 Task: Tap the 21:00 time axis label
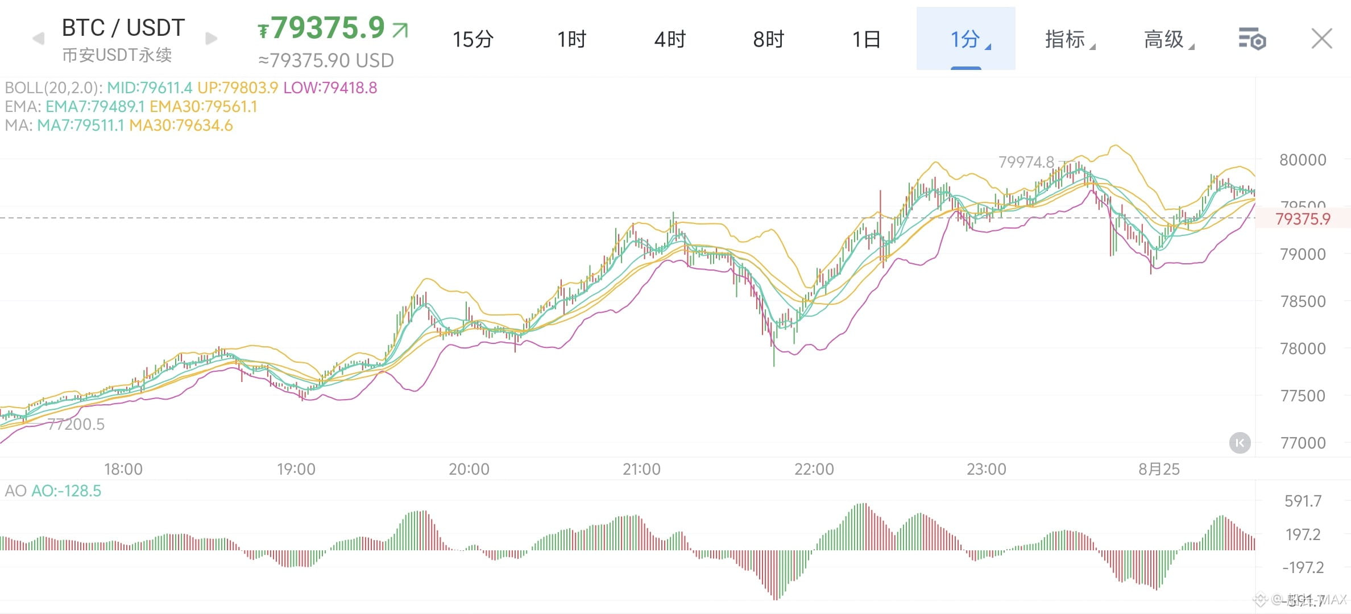[641, 469]
